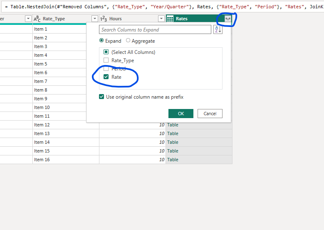324x230 pixels.
Task: Click the Item 15 cell
Action: (66, 151)
